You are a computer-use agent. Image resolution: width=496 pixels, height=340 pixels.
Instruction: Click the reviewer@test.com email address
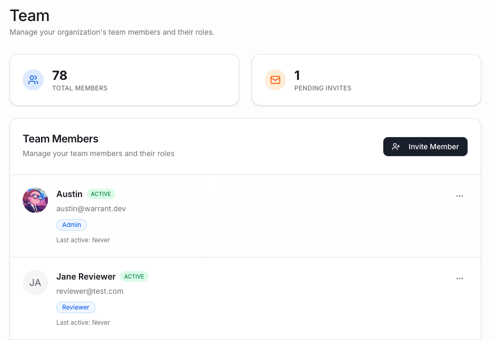pos(90,291)
